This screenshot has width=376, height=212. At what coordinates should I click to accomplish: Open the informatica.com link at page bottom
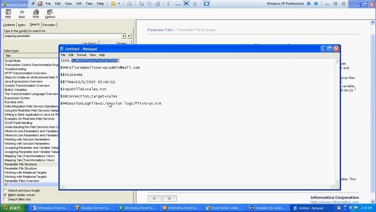(335, 202)
